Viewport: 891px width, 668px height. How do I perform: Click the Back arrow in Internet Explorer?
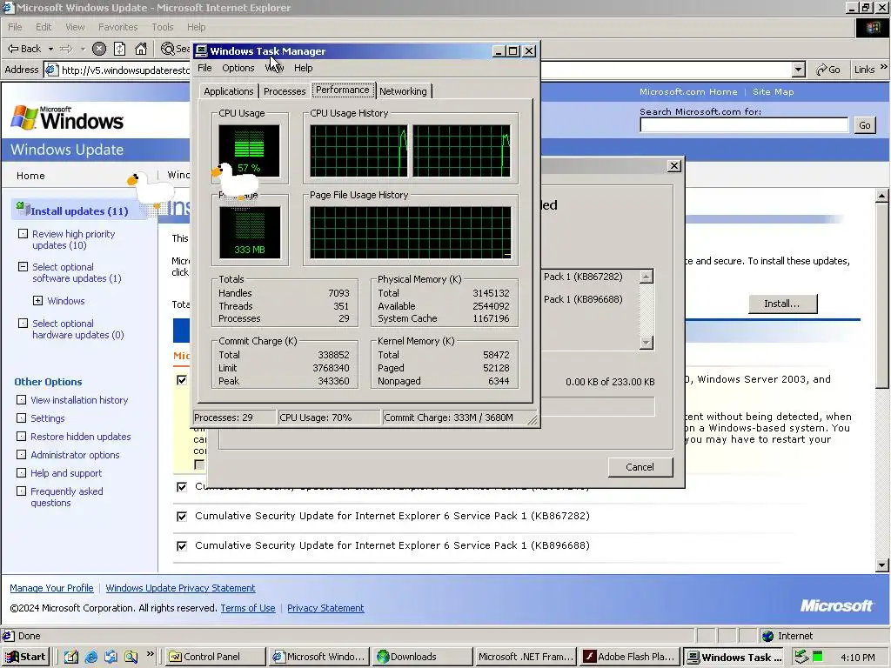tap(23, 49)
